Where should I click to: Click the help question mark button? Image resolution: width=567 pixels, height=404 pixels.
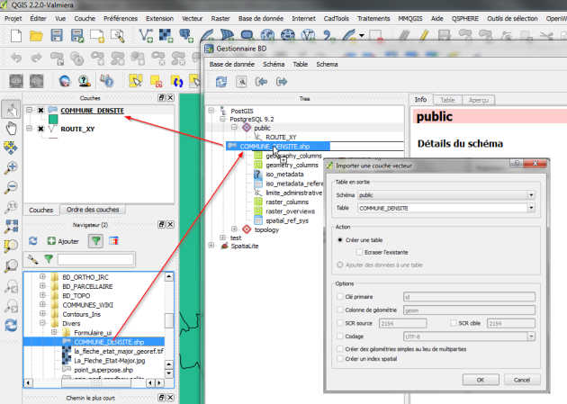point(517,164)
